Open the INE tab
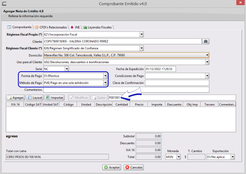 coord(75,27)
